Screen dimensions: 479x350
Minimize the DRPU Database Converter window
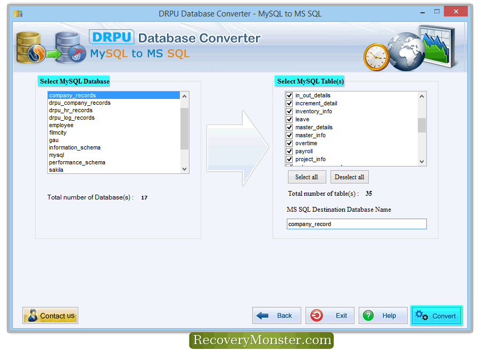click(x=423, y=12)
